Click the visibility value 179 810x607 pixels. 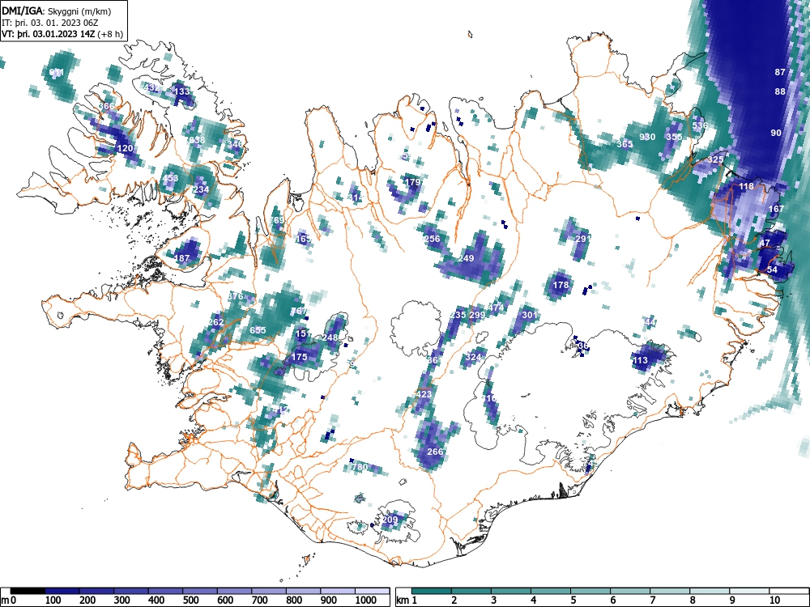[x=412, y=182]
